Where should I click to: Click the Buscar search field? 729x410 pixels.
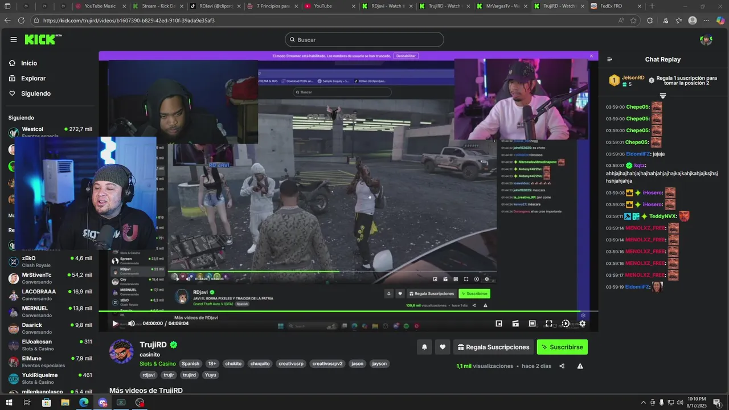(x=364, y=40)
